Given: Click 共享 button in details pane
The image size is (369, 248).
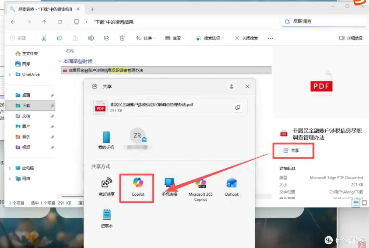Looking at the screenshot, I should [x=291, y=150].
